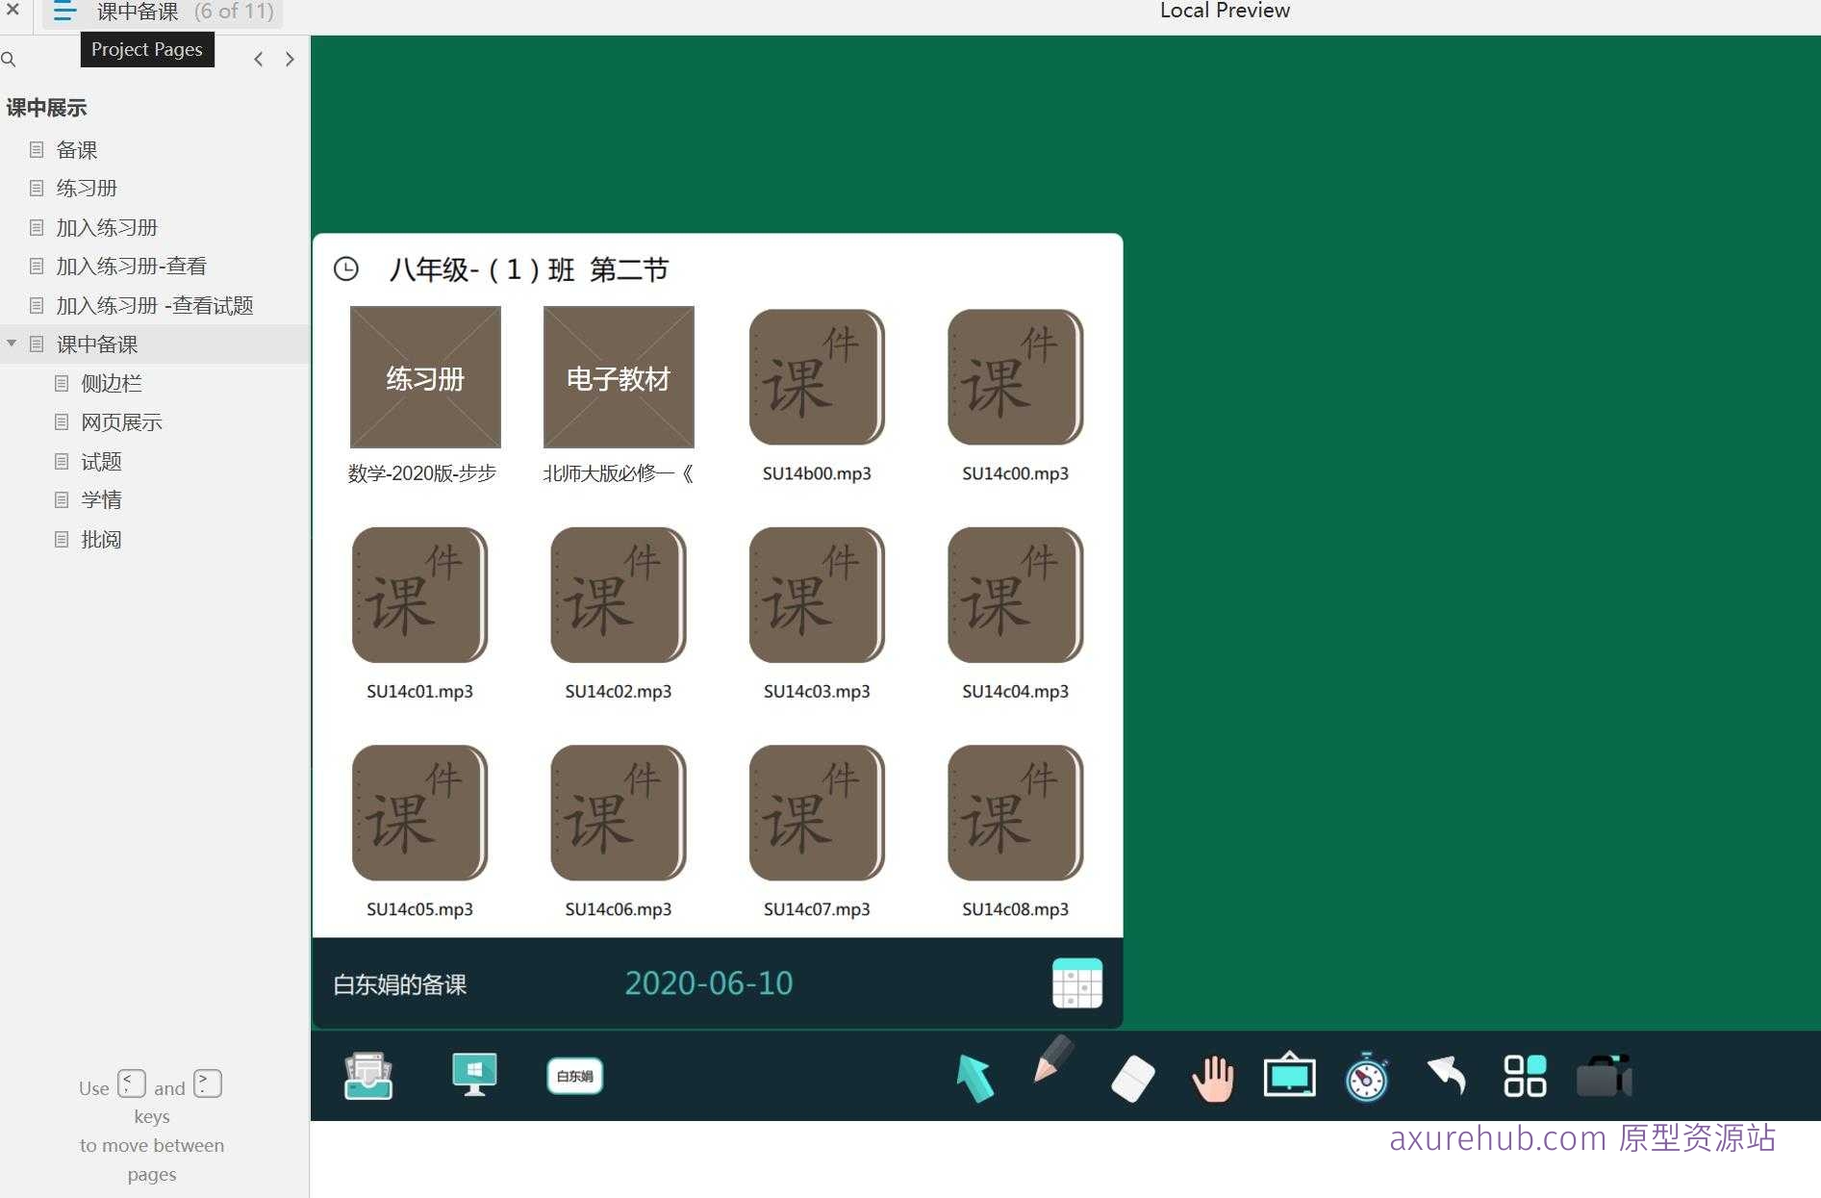This screenshot has width=1821, height=1198.
Task: Open the stopwatch timer tool
Action: click(1366, 1078)
